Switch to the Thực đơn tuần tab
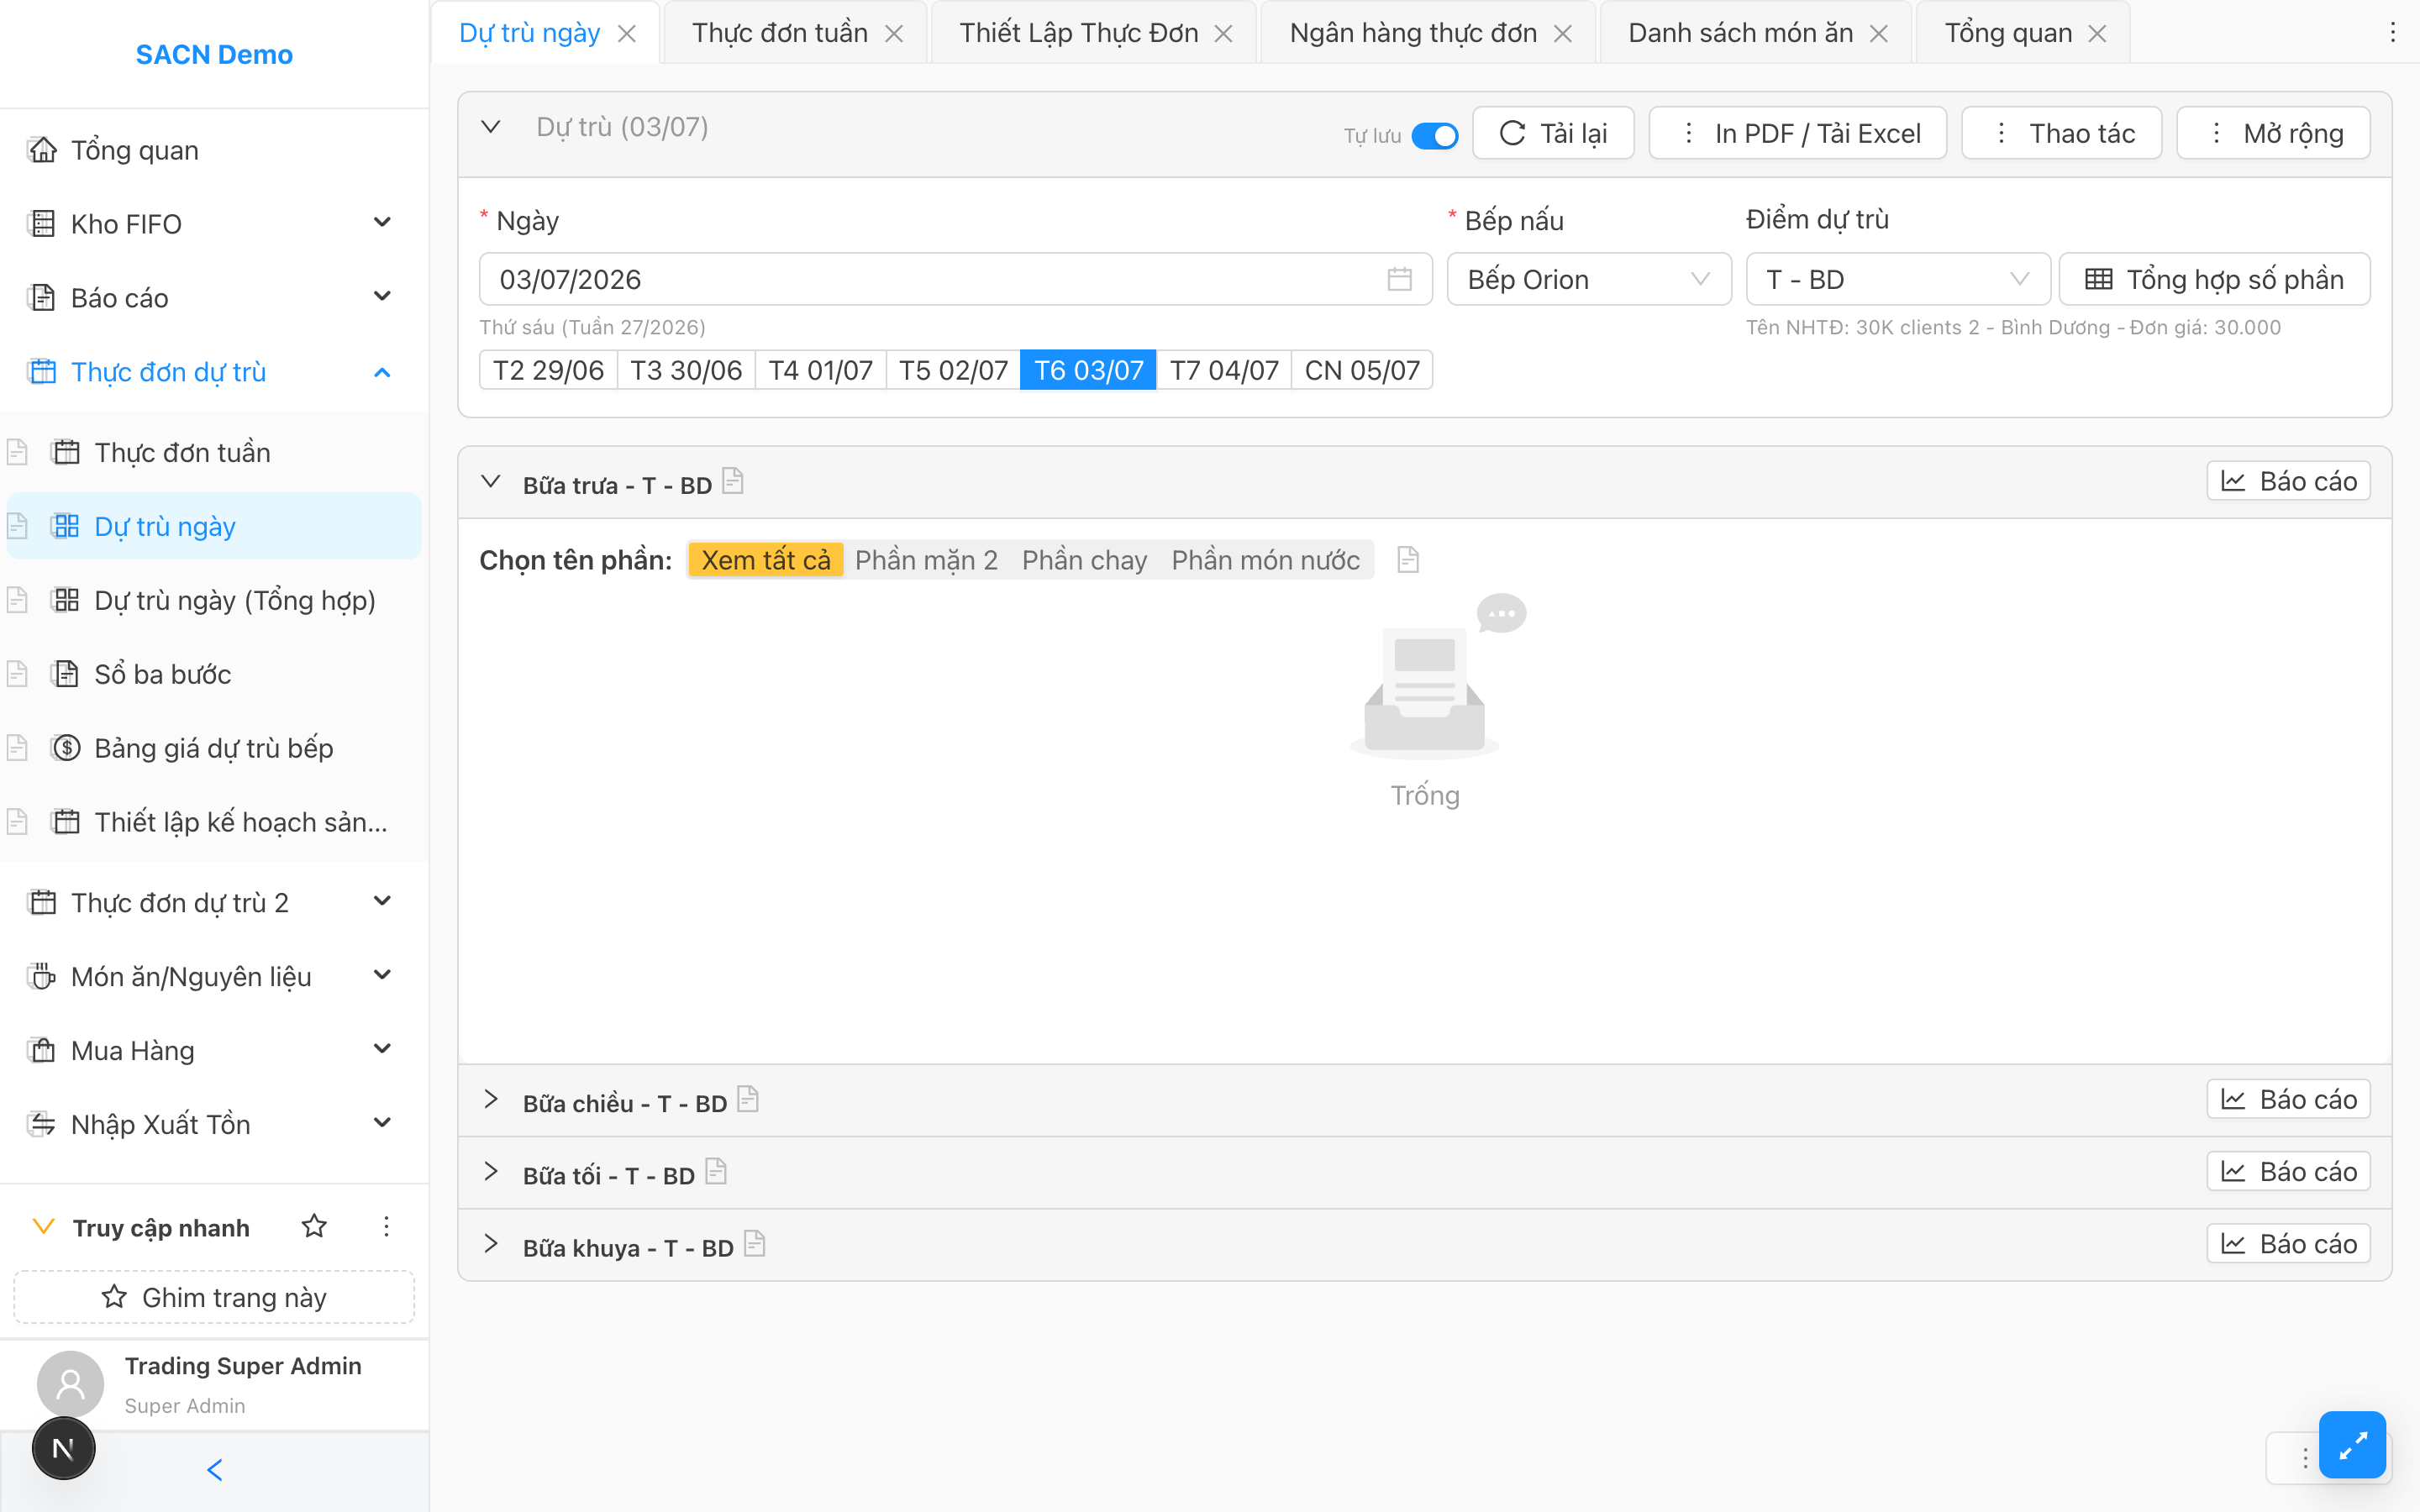 pos(780,33)
